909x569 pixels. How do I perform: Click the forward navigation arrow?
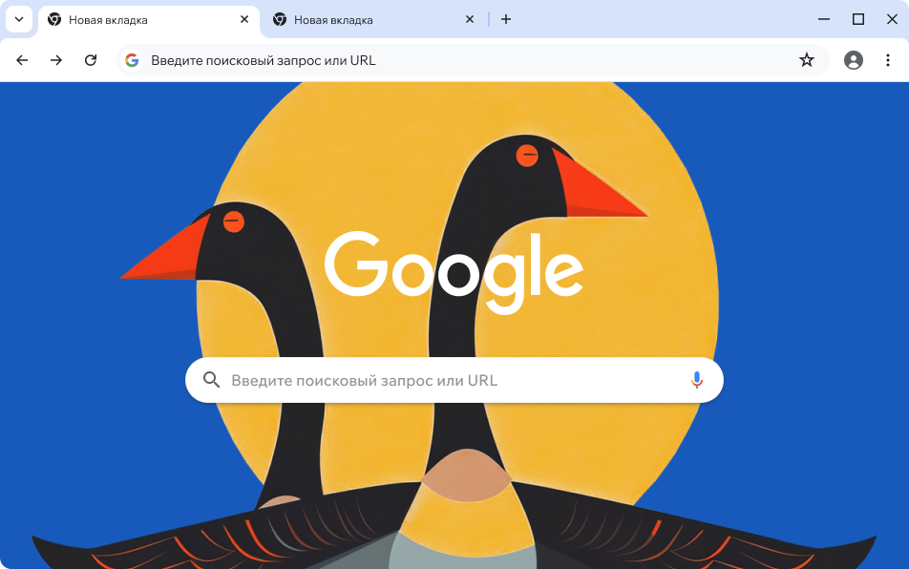click(56, 60)
